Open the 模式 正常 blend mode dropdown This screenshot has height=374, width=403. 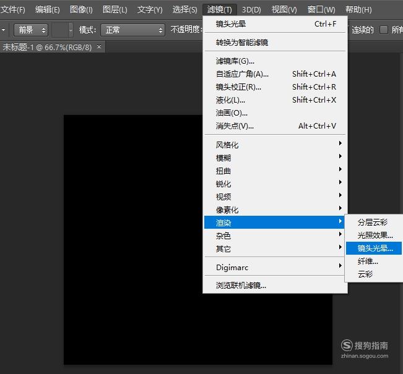(132, 30)
